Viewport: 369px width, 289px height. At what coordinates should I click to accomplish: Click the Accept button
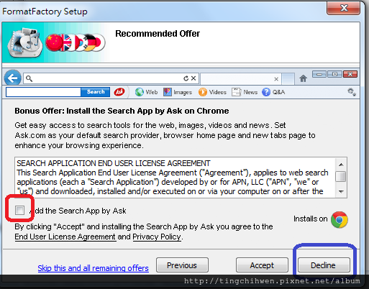(x=262, y=265)
